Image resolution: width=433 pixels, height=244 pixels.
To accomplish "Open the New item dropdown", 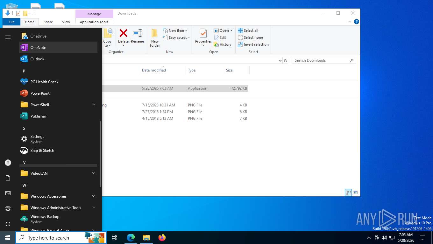I will [175, 30].
